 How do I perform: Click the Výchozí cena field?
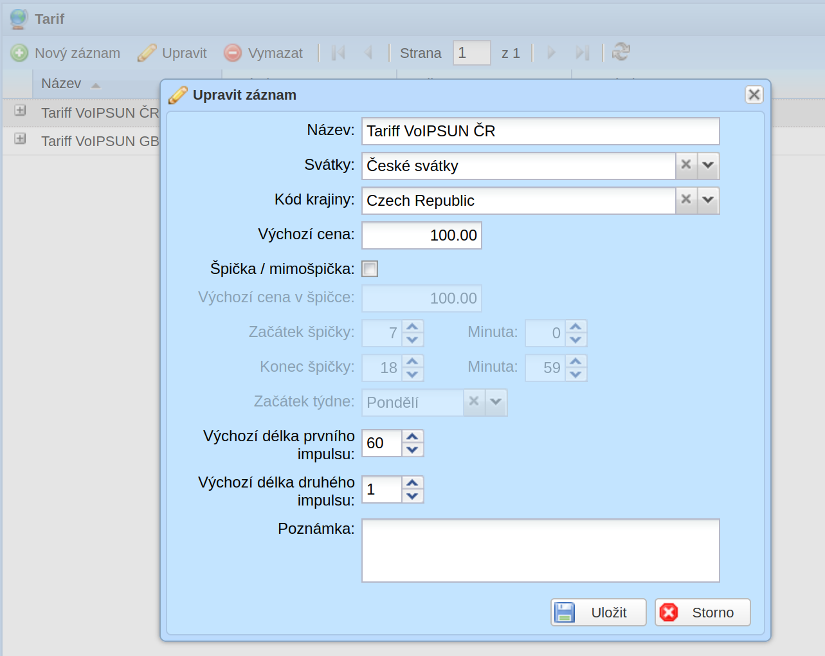click(422, 235)
